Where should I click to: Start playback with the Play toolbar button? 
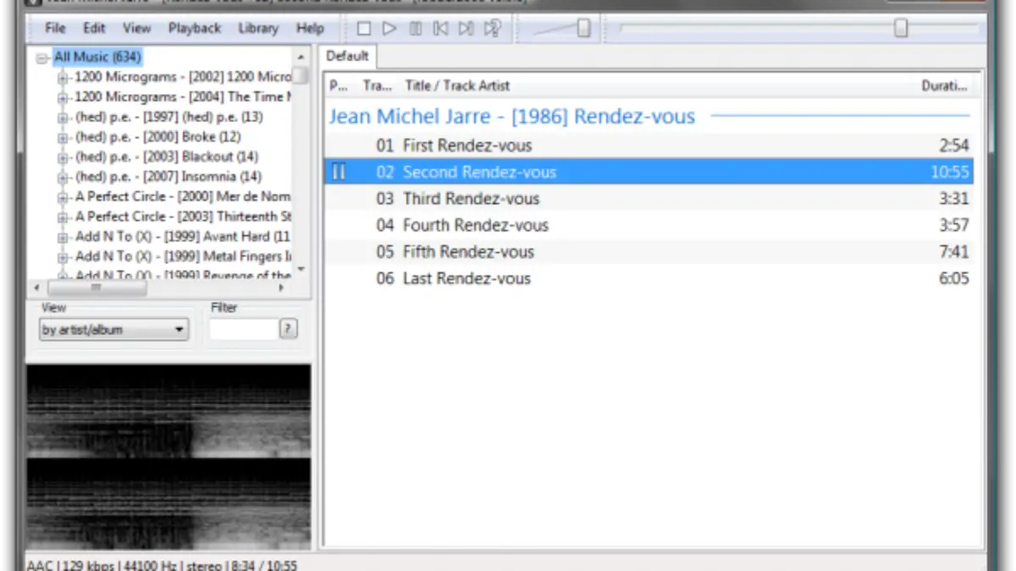click(389, 29)
